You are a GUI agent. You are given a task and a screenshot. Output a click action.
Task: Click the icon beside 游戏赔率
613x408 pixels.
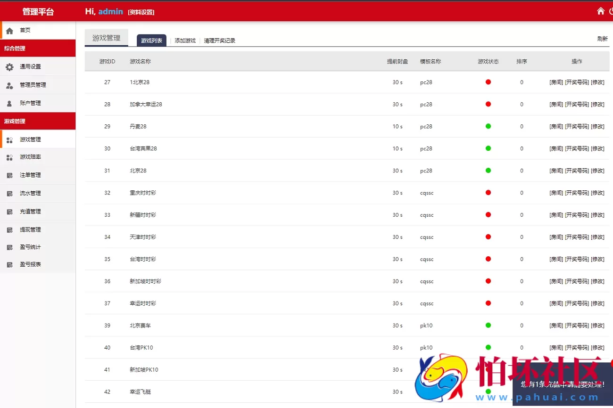click(x=9, y=157)
